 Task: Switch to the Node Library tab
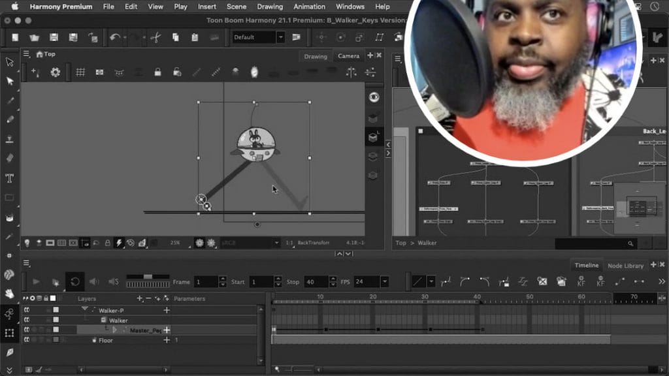(625, 266)
